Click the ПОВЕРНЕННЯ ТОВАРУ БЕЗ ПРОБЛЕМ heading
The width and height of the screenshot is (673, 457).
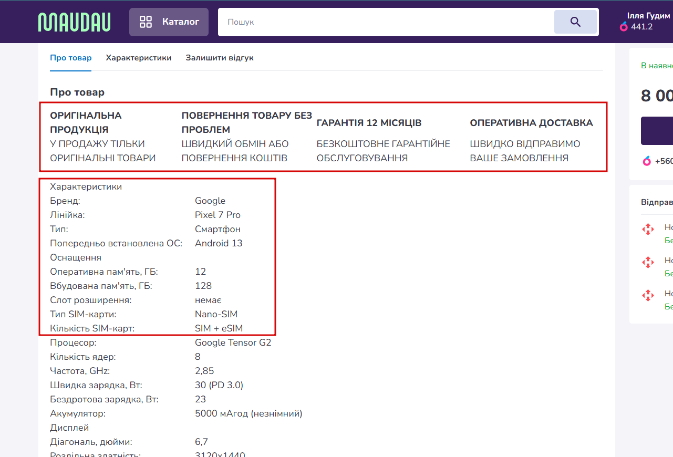(x=247, y=122)
